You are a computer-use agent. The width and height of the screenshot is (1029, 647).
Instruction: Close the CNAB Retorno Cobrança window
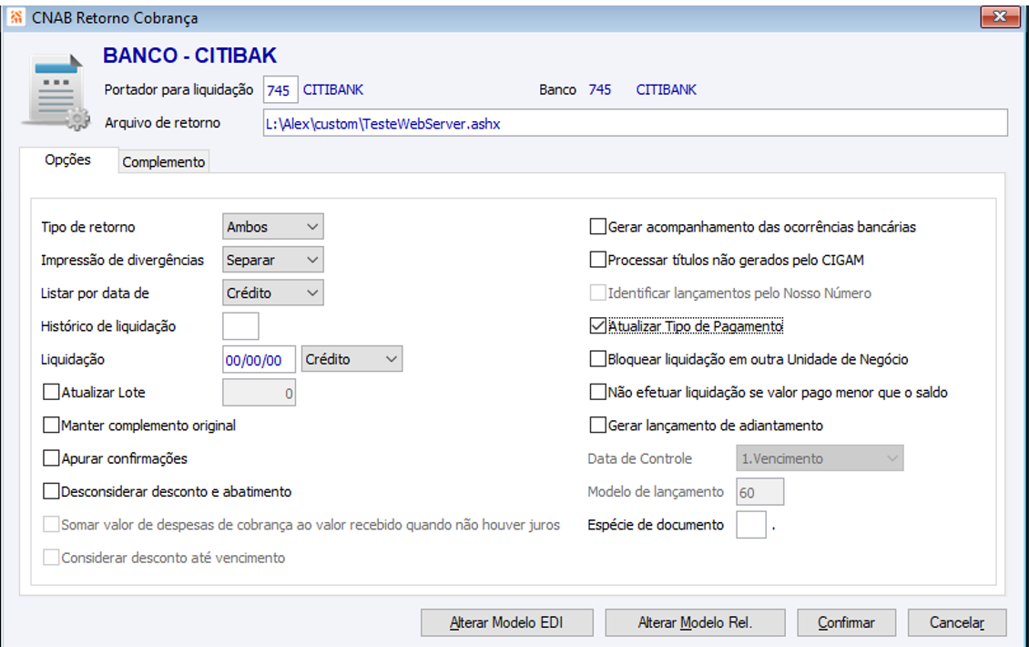[1000, 17]
